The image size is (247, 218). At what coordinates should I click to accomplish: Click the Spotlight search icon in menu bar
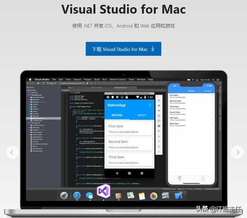[x=213, y=80]
